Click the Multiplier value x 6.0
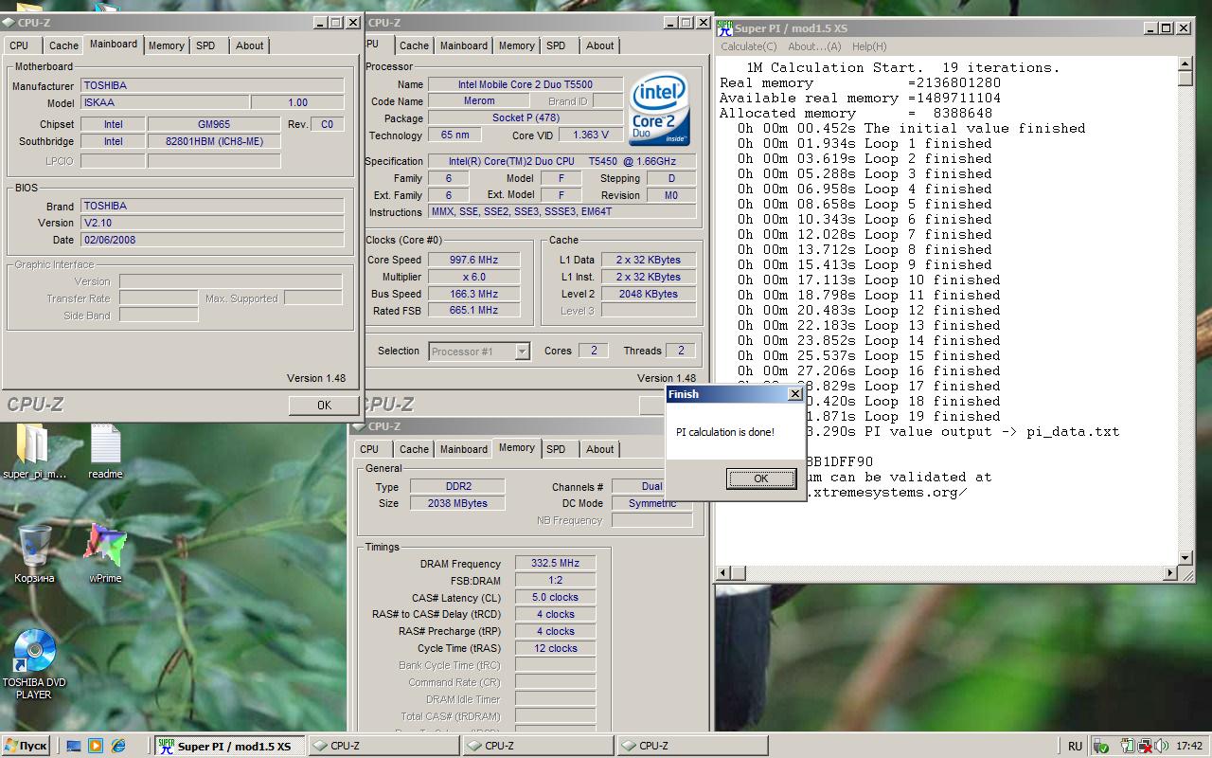This screenshot has width=1212, height=758. coord(473,277)
